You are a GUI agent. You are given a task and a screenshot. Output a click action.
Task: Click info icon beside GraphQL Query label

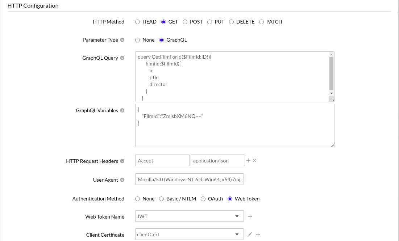122,58
